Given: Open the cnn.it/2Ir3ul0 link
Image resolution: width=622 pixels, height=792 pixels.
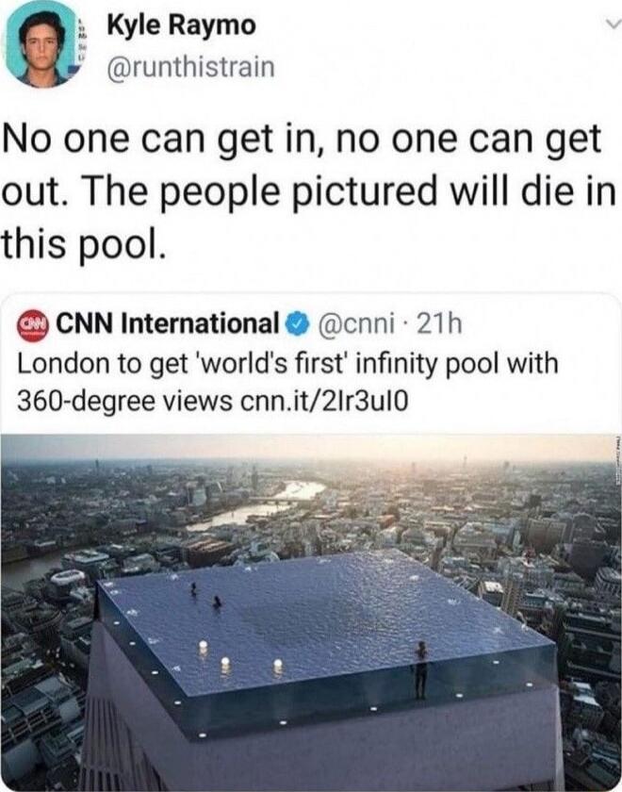Looking at the screenshot, I should [324, 402].
